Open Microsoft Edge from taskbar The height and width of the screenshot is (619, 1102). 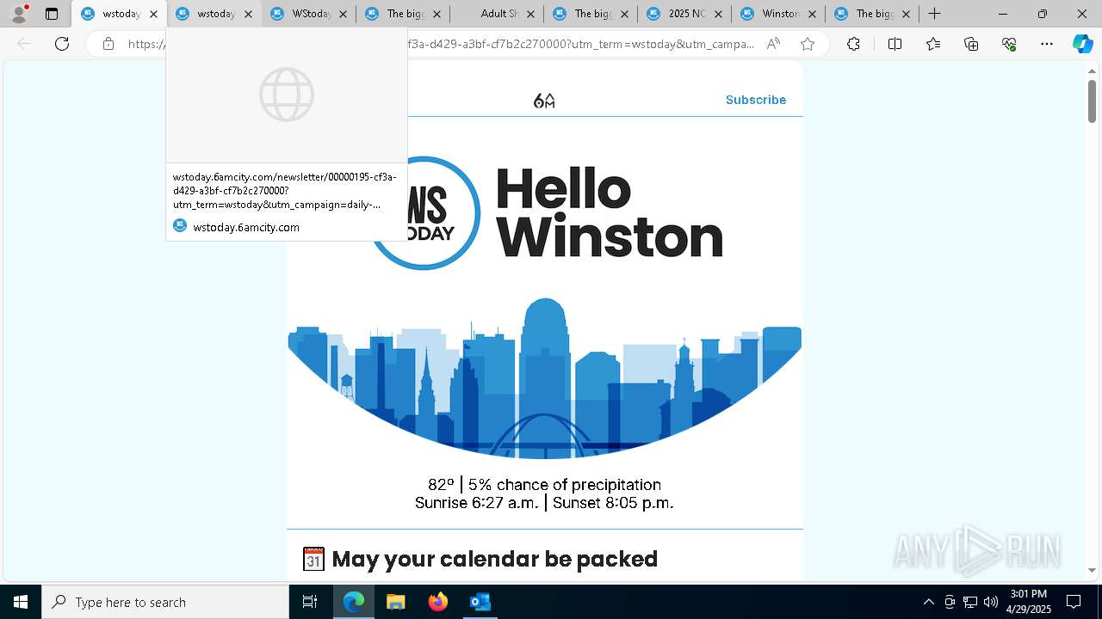pyautogui.click(x=354, y=602)
